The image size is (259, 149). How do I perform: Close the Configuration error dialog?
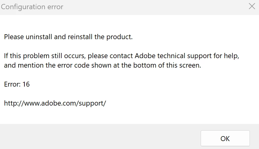[x=252, y=6]
